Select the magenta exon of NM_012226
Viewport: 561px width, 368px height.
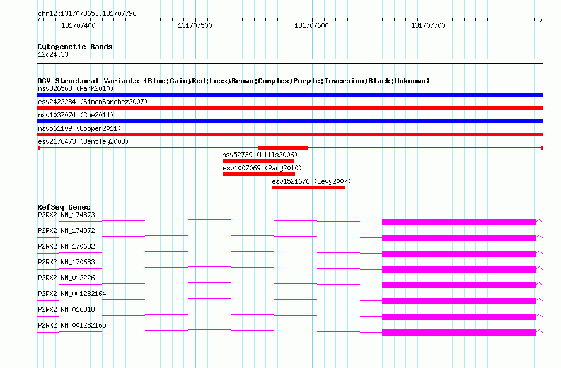coord(459,285)
